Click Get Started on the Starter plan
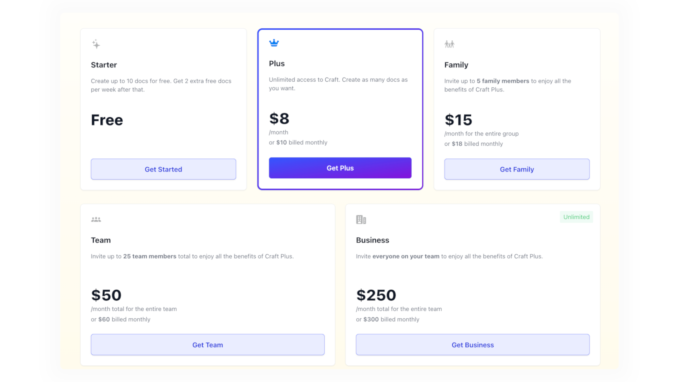Image resolution: width=679 pixels, height=382 pixels. pyautogui.click(x=163, y=169)
